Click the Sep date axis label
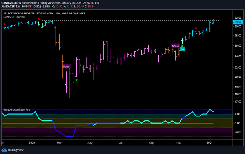245x154 pixels. 151,143
